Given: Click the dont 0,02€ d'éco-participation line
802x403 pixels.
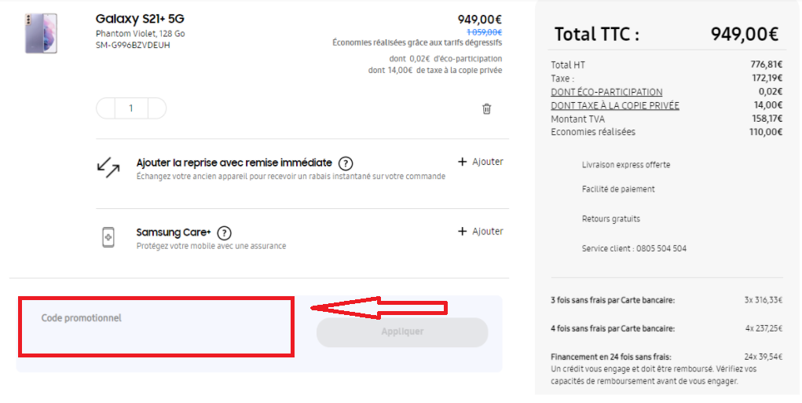Looking at the screenshot, I should coord(445,59).
